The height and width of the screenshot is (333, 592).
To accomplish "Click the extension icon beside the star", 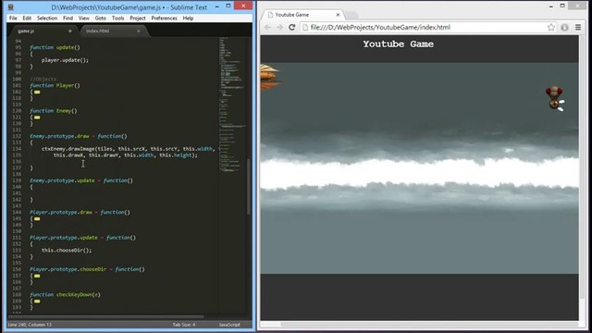I will tap(564, 27).
